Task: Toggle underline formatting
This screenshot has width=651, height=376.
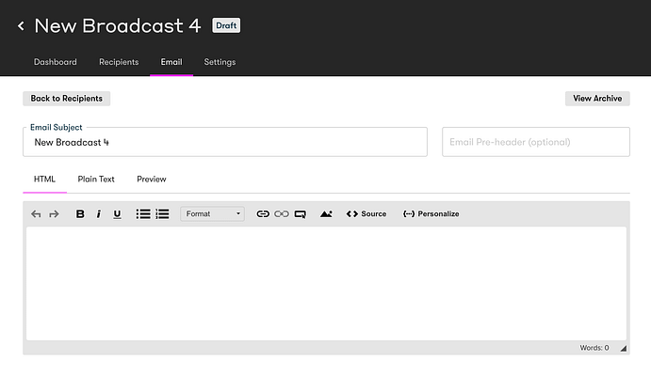Action: click(x=117, y=214)
